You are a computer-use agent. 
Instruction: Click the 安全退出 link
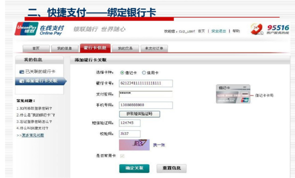click(x=219, y=31)
